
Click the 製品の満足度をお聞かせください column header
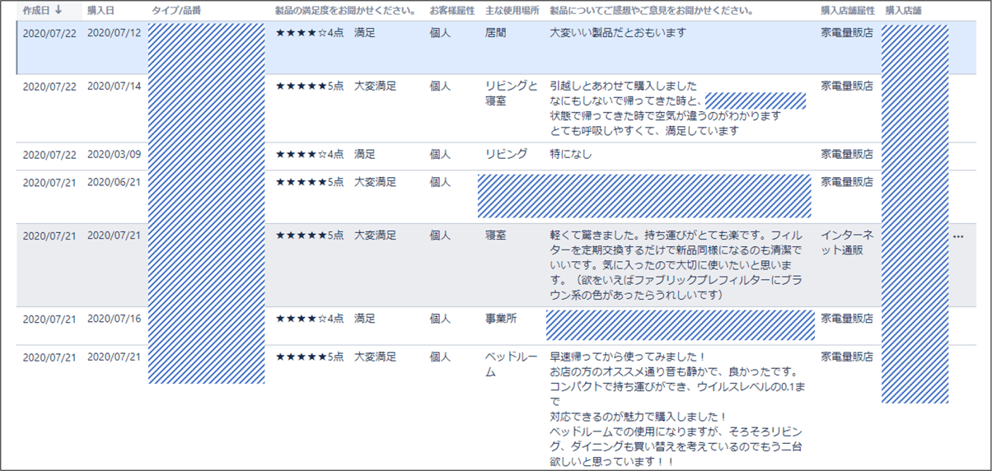pos(344,11)
